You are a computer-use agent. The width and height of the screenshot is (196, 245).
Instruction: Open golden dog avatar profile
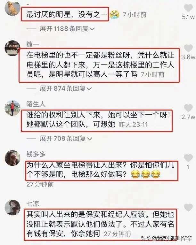click(12, 9)
